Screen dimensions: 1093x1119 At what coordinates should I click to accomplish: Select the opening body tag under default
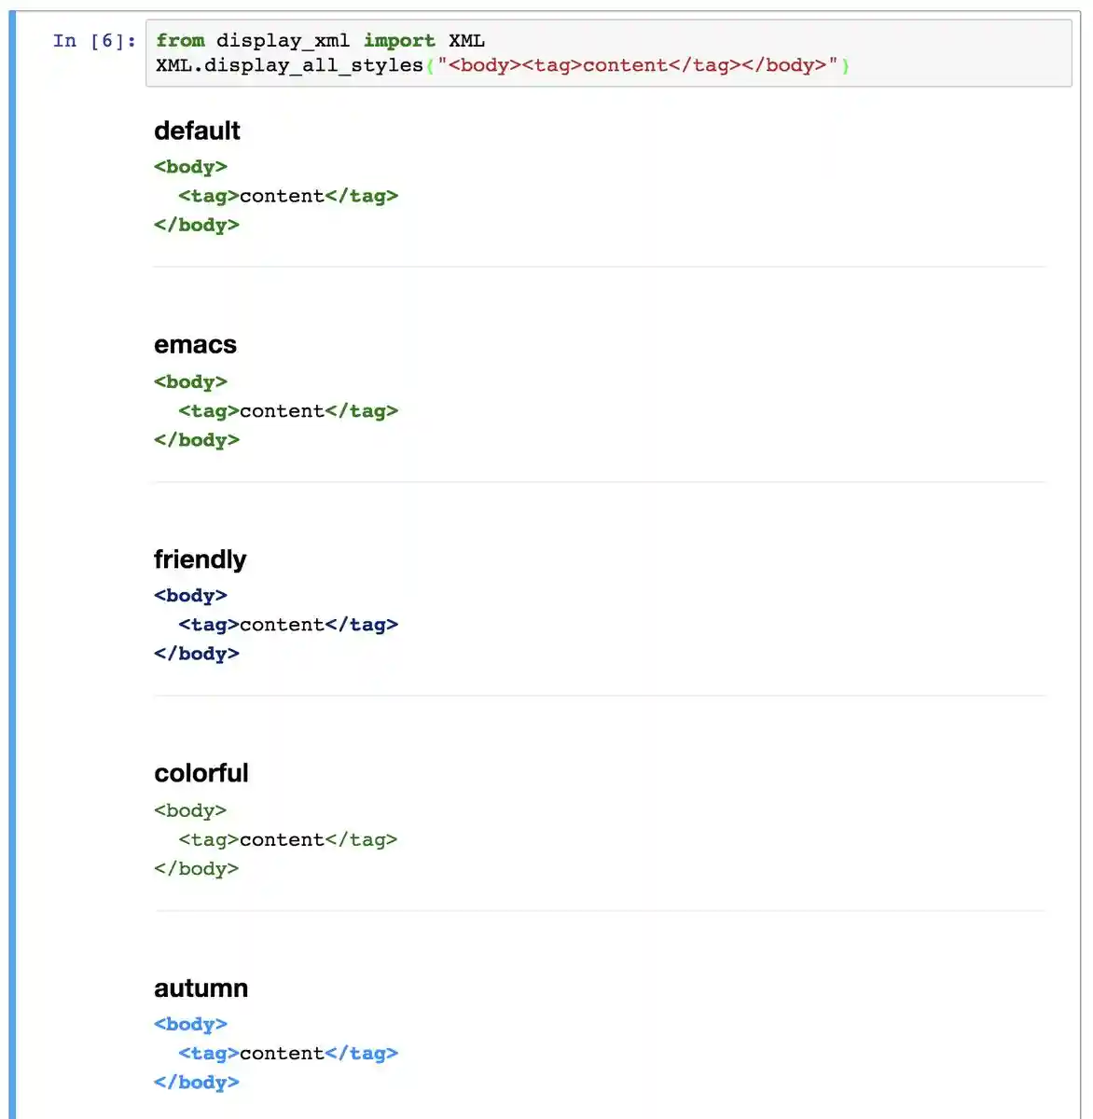coord(190,166)
